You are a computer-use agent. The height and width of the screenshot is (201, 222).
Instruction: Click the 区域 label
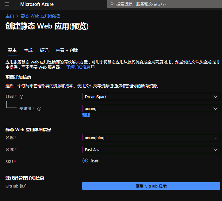click(10, 150)
